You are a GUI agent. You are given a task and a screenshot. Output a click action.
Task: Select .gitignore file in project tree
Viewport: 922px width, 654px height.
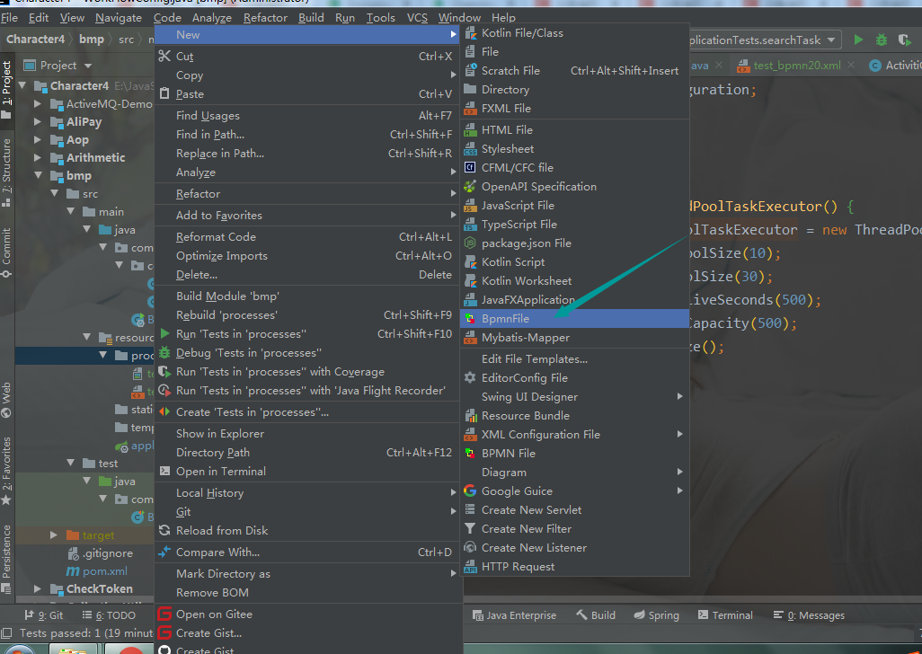100,552
